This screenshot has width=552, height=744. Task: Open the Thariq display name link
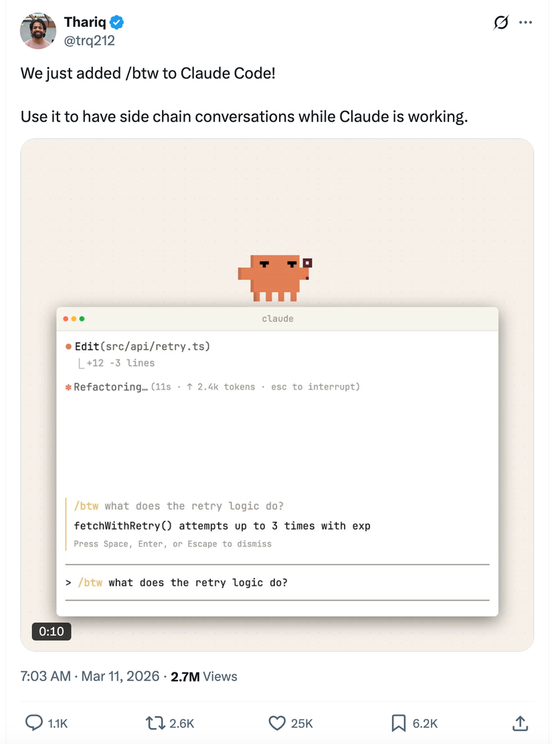85,23
